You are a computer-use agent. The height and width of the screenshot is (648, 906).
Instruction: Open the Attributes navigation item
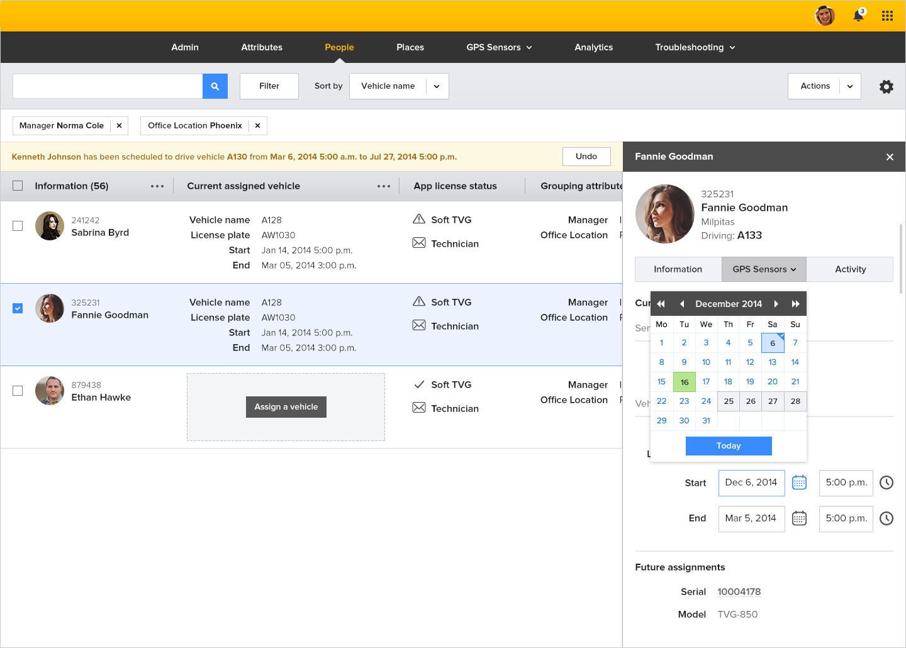coord(262,47)
